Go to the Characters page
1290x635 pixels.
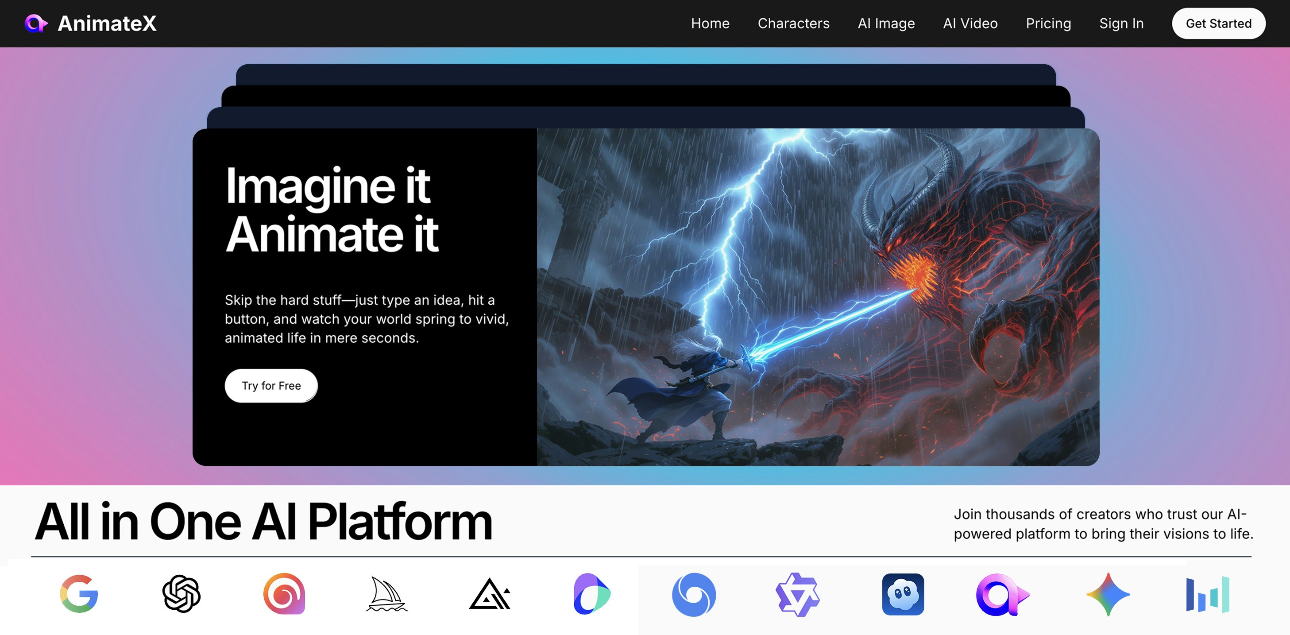click(793, 23)
